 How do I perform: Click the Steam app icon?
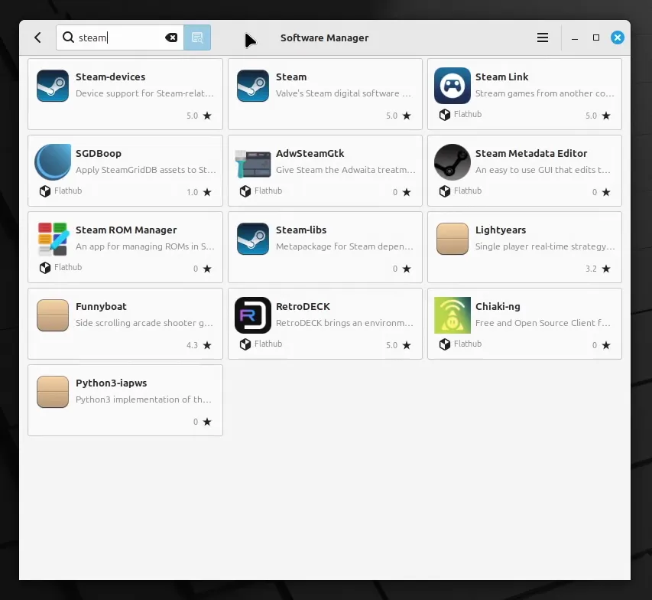click(x=252, y=86)
